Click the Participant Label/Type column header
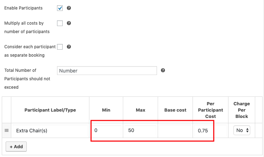The height and width of the screenshot is (157, 264). click(50, 110)
